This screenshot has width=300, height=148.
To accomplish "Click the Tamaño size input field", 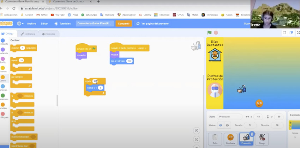I will click(250, 125).
